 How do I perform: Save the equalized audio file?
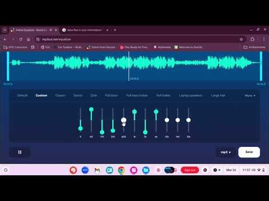pos(249,152)
